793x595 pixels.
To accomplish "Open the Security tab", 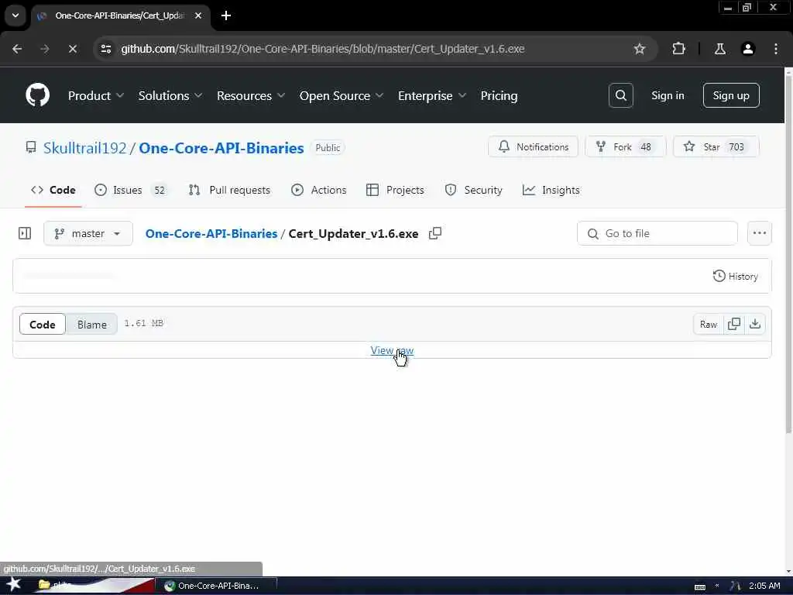I will (x=473, y=190).
